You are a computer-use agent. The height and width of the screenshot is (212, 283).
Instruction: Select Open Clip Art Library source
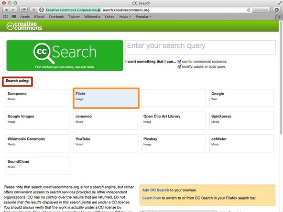[174, 121]
